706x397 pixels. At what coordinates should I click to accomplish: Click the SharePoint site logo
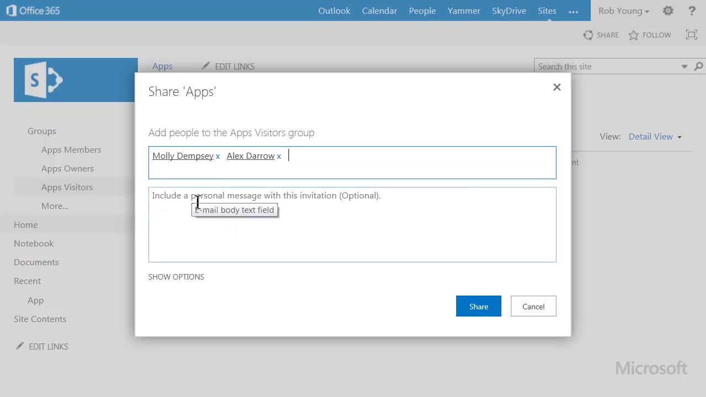(76, 80)
